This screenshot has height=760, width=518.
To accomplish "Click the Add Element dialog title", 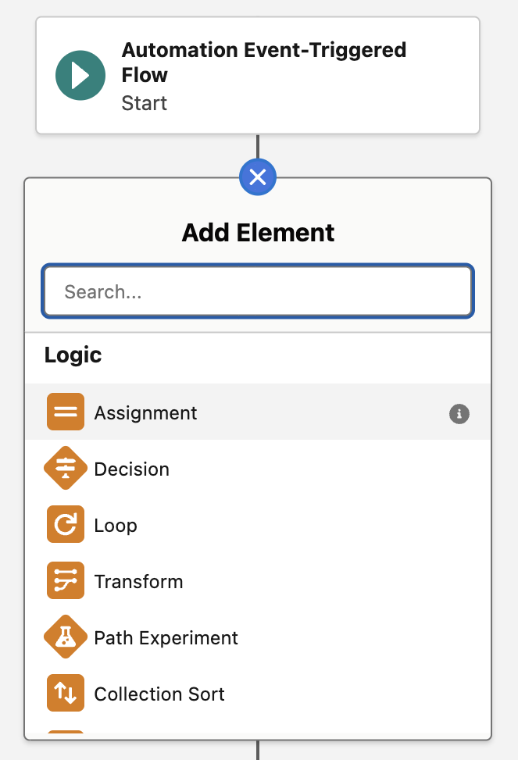I will 258,232.
